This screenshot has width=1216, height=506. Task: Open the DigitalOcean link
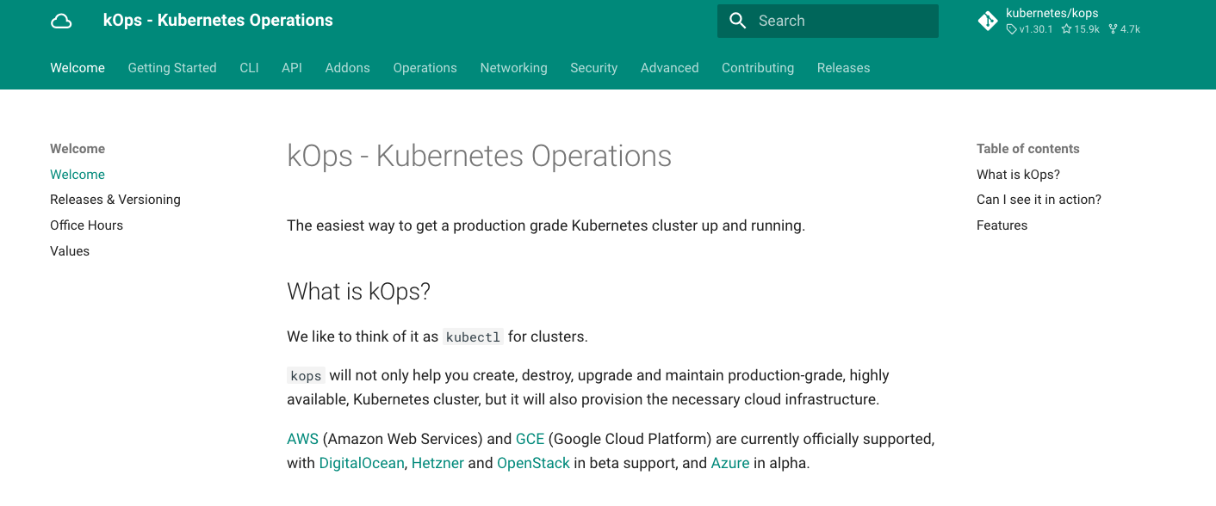(x=362, y=463)
